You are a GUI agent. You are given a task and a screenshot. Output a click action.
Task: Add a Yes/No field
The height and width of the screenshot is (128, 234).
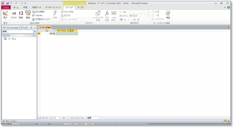pos(37,15)
